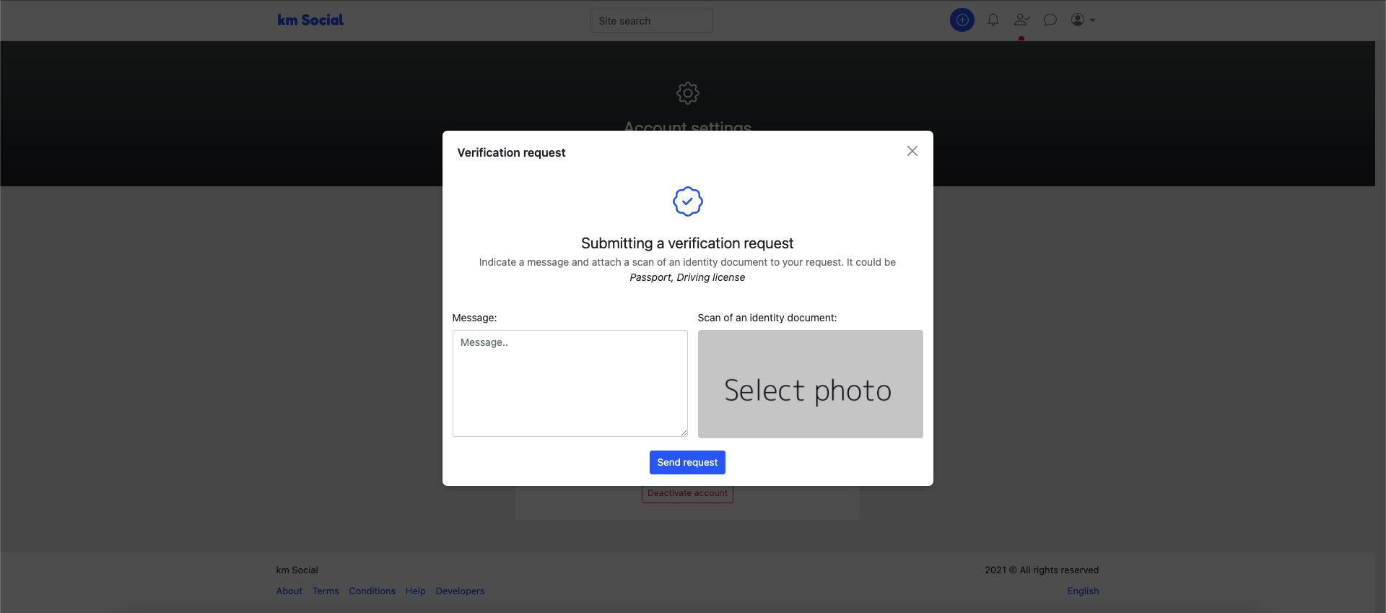Click the Select photo upload area
Image resolution: width=1386 pixels, height=613 pixels.
click(810, 384)
